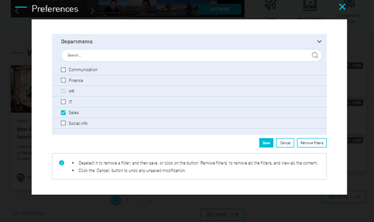Toggle the HR checkbox

coord(63,91)
